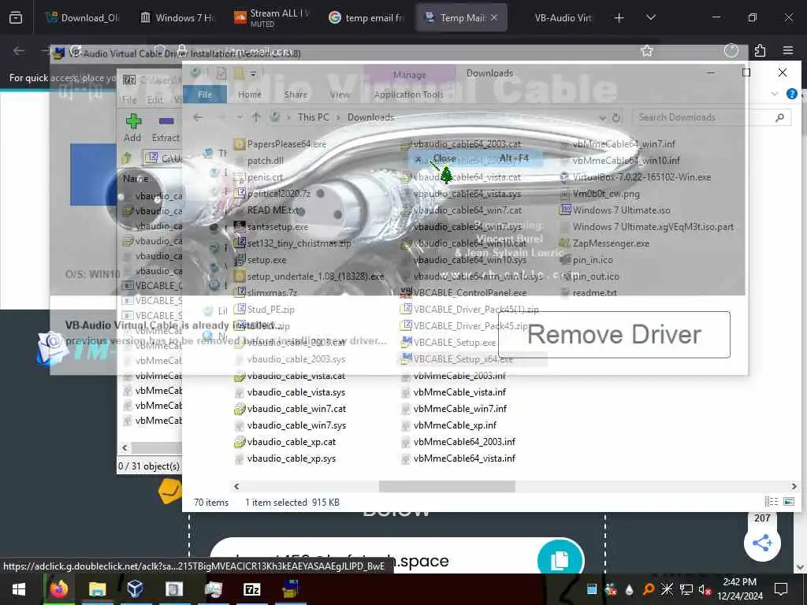807x605 pixels.
Task: Select Stud_PE.zip file
Action: (x=264, y=310)
